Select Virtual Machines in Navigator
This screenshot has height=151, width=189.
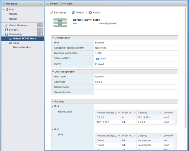pos(18,25)
